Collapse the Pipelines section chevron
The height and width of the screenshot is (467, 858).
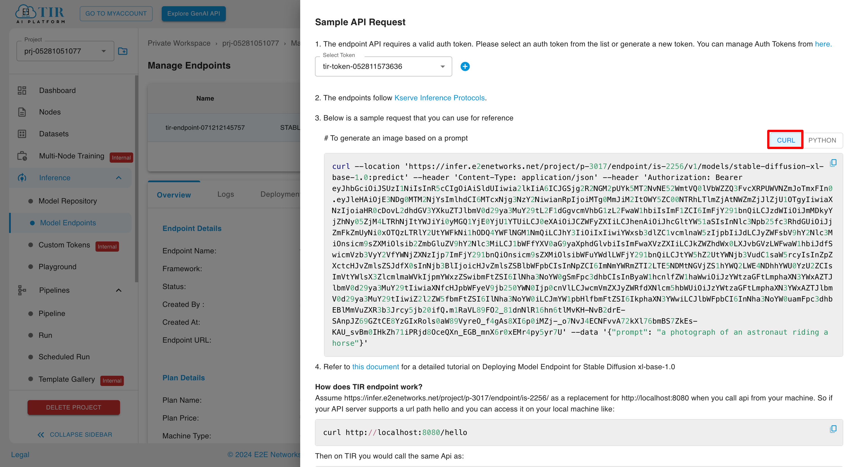119,290
